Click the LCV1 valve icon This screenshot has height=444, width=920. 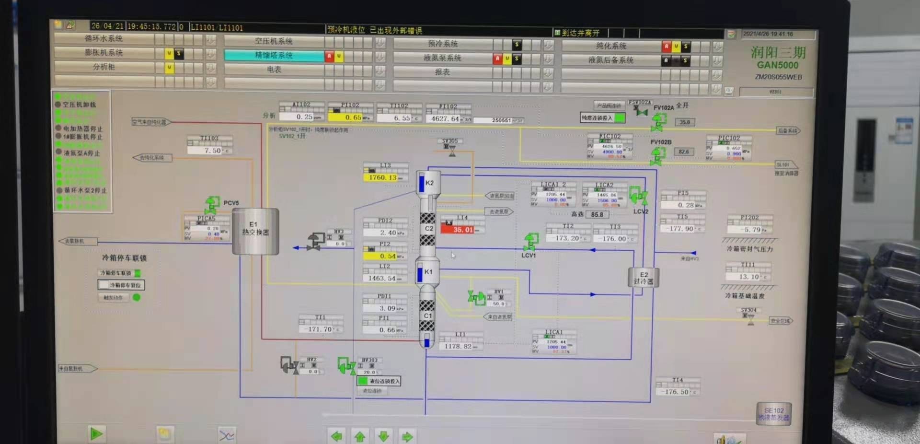click(530, 242)
